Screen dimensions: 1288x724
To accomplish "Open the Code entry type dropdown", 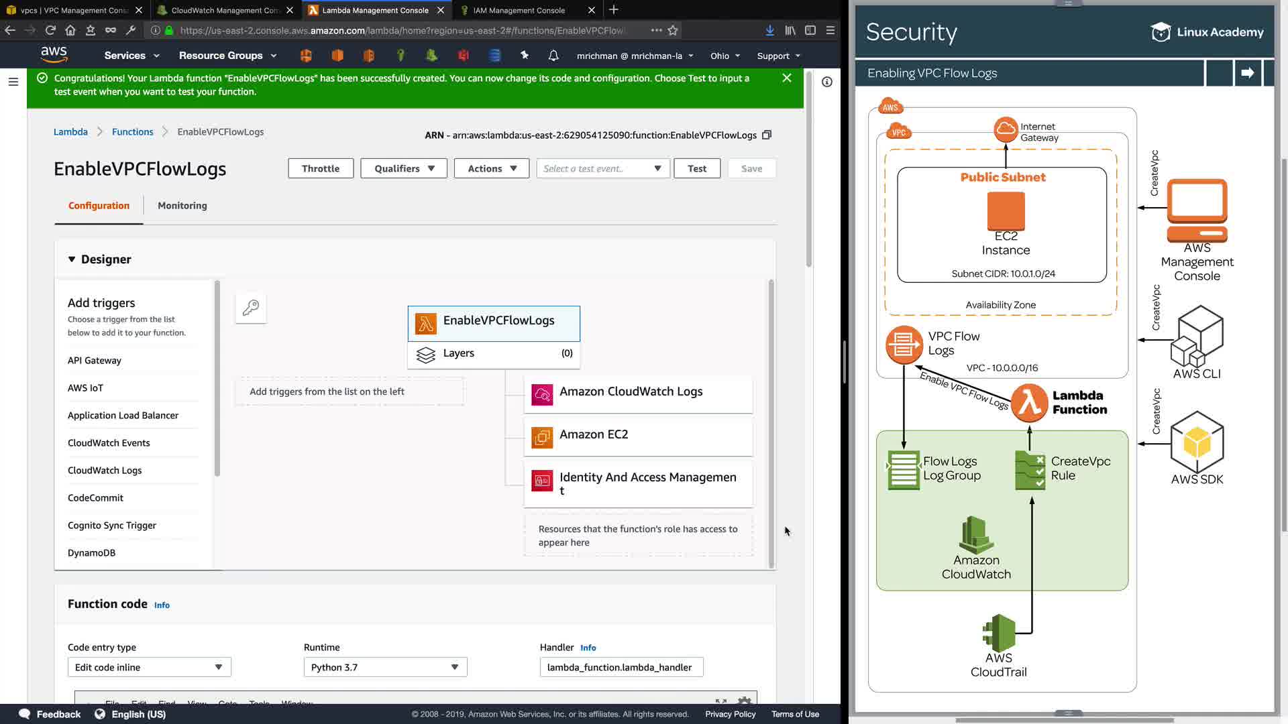I will [x=149, y=667].
